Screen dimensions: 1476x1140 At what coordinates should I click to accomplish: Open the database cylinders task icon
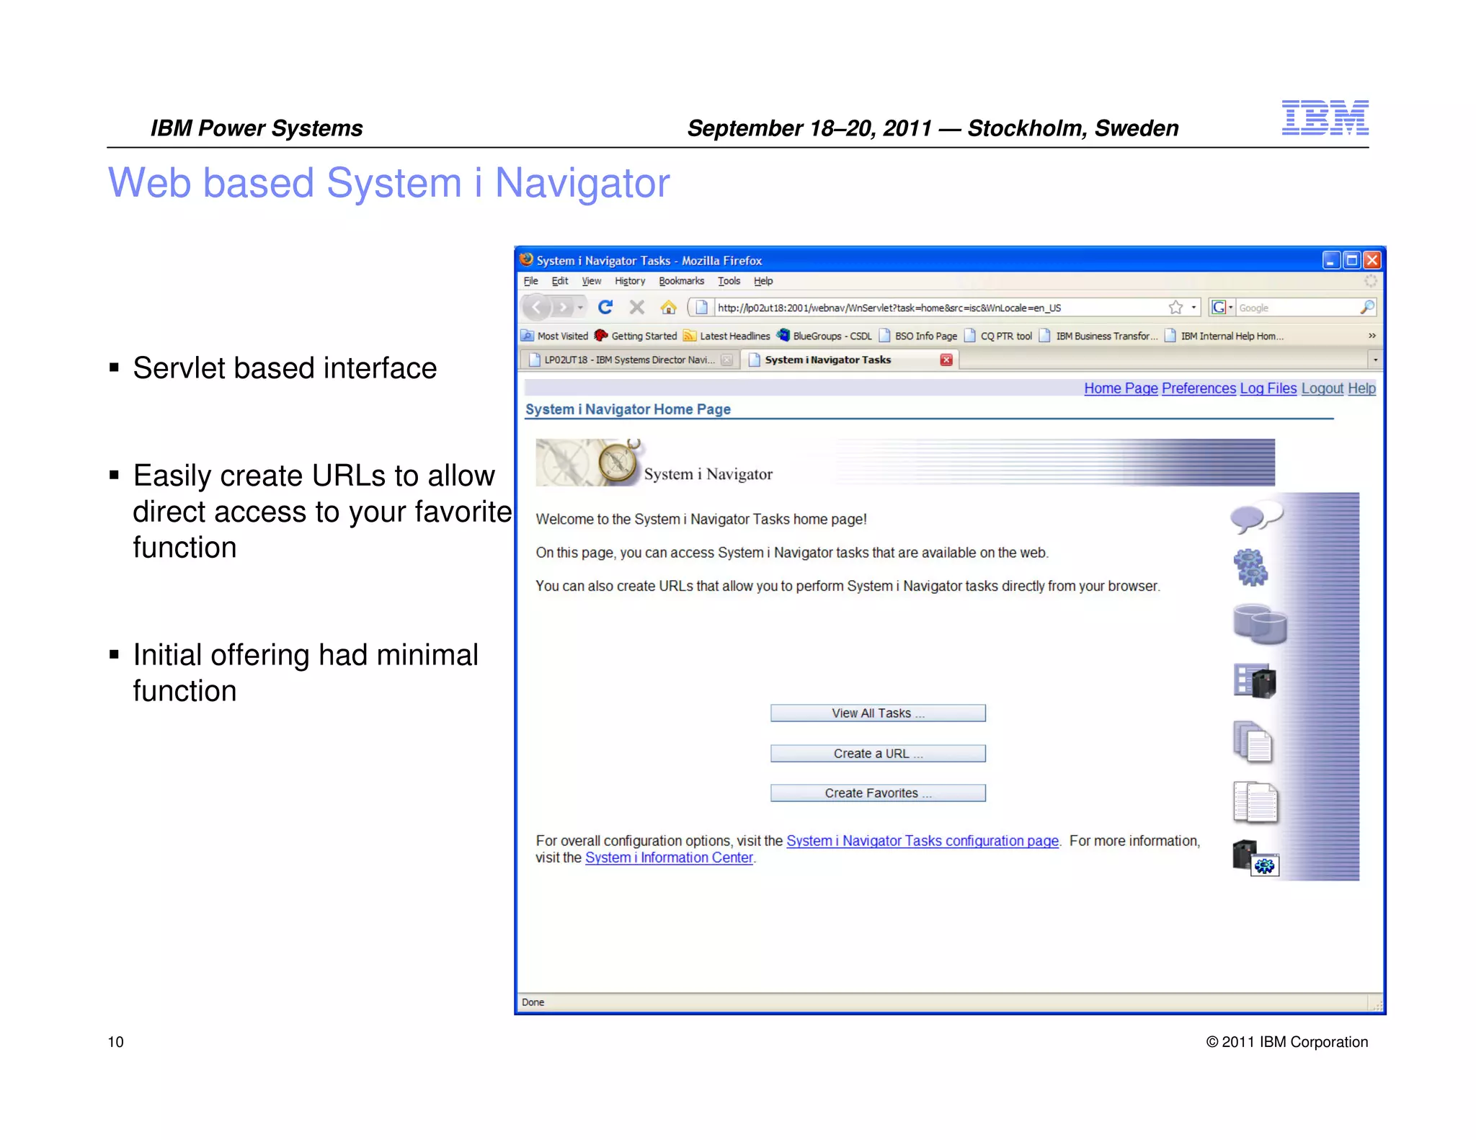click(x=1259, y=624)
